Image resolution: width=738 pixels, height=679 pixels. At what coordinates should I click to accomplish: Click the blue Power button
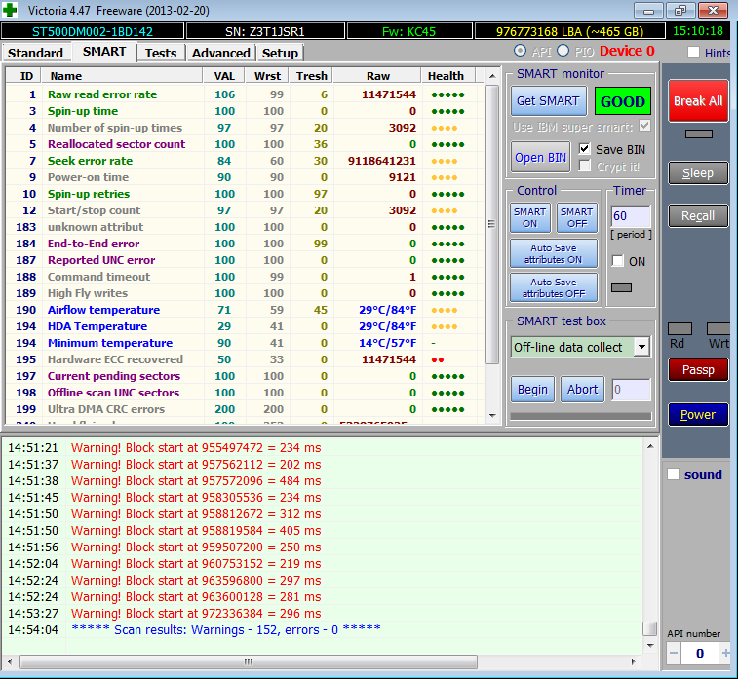tap(697, 414)
